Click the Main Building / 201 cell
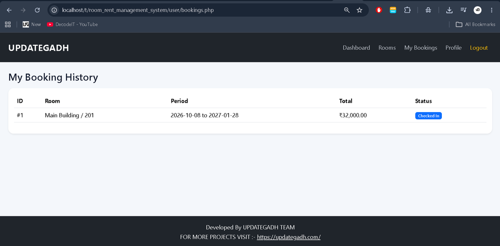The width and height of the screenshot is (500, 246). [x=69, y=115]
